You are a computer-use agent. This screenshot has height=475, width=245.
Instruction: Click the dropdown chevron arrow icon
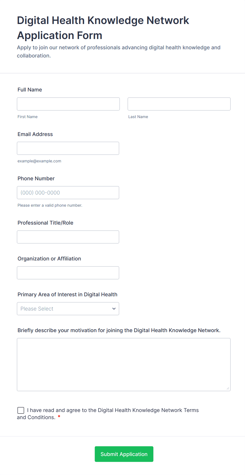pyautogui.click(x=114, y=309)
